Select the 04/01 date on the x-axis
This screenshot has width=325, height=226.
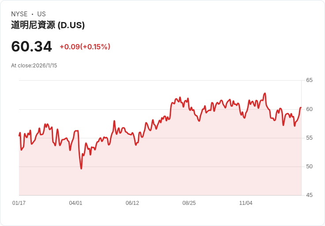[x=76, y=203]
